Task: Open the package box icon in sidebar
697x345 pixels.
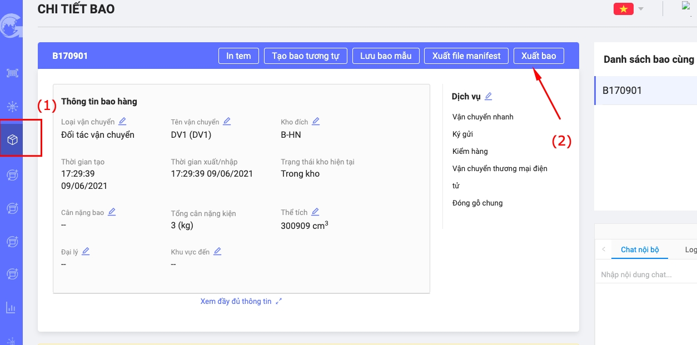Action: point(12,139)
